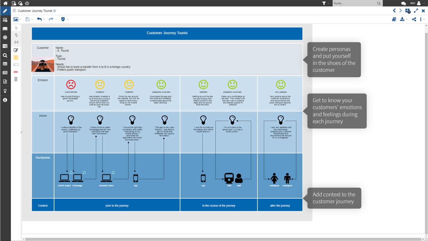Toggle the shield validation check in the toolbar

[64, 19]
